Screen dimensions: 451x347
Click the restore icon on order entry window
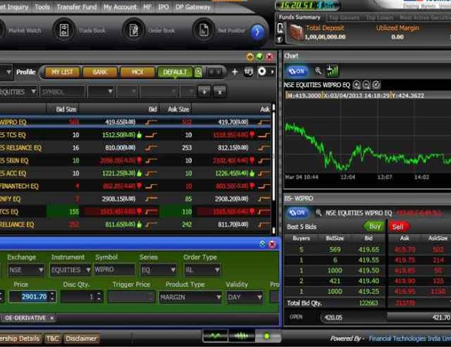coord(262,244)
